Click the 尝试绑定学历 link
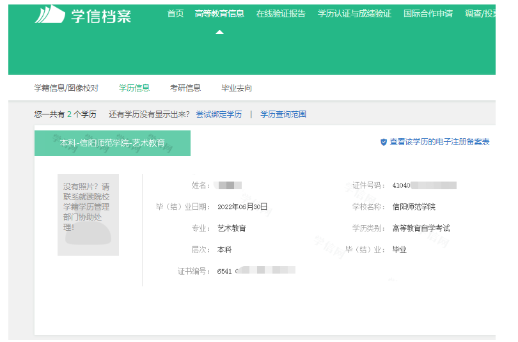Viewport: 518px width, 342px height. [x=219, y=114]
